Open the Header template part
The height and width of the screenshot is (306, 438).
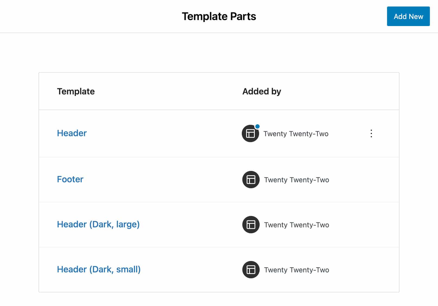(72, 133)
